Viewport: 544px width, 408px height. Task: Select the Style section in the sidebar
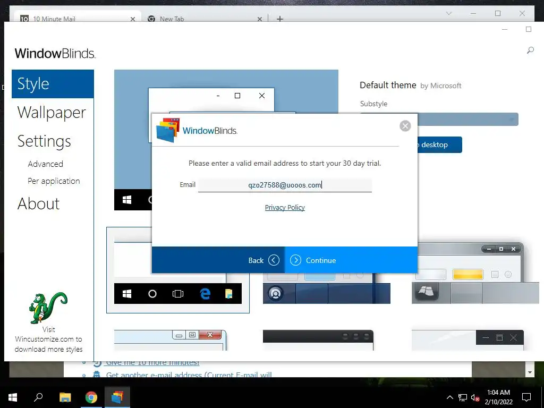53,84
